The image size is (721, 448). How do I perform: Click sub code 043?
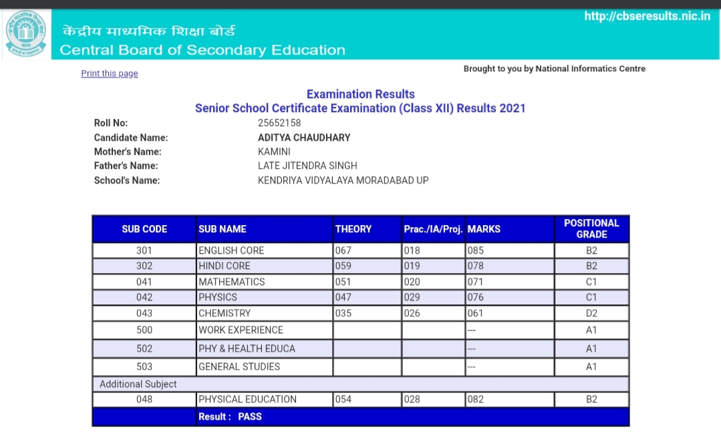(144, 313)
